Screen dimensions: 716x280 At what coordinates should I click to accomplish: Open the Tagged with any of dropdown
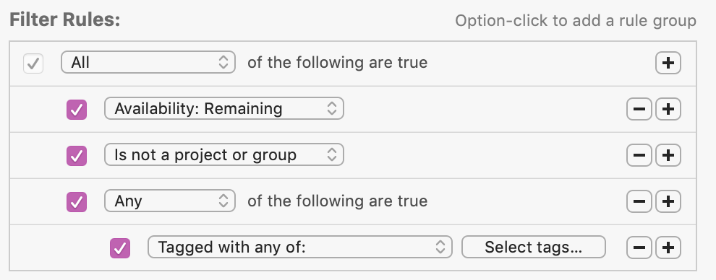(x=300, y=248)
